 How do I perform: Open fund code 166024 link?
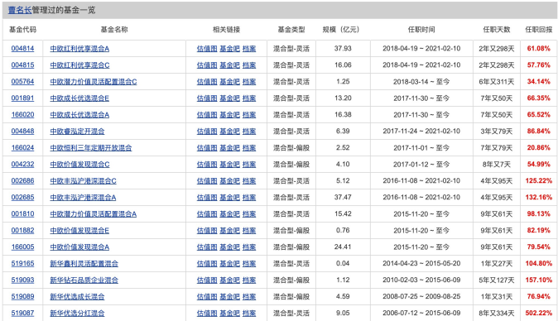click(23, 147)
